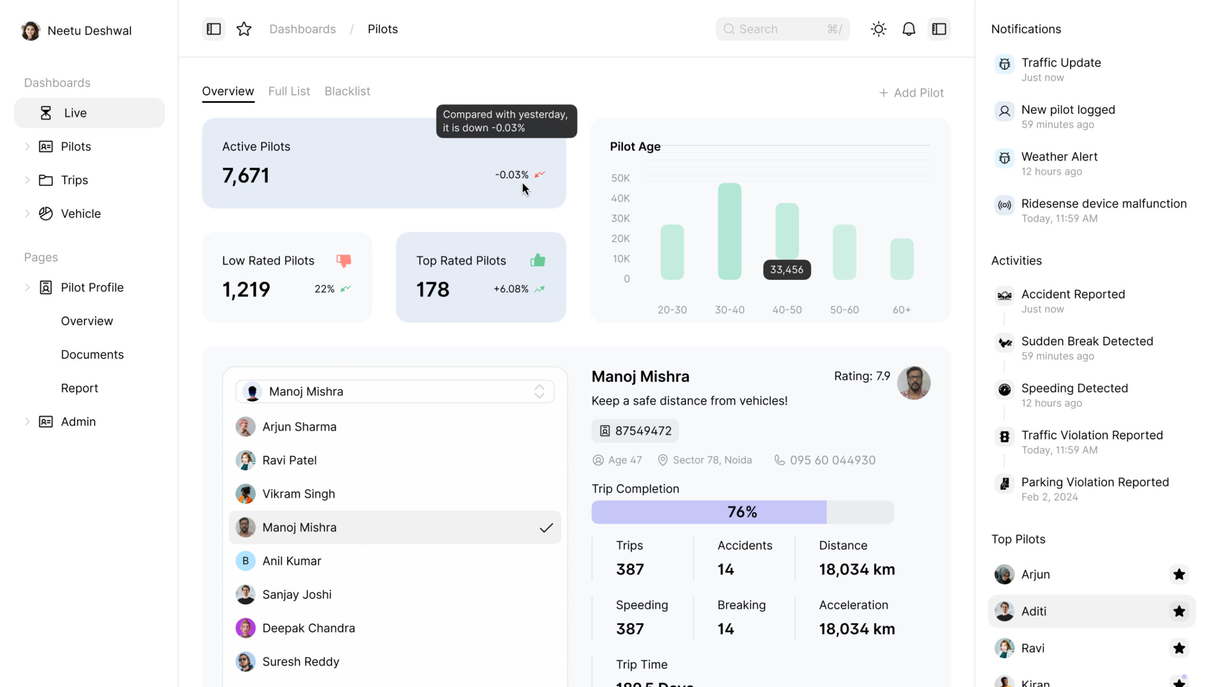
Task: Focus the Search input field
Action: [783, 29]
